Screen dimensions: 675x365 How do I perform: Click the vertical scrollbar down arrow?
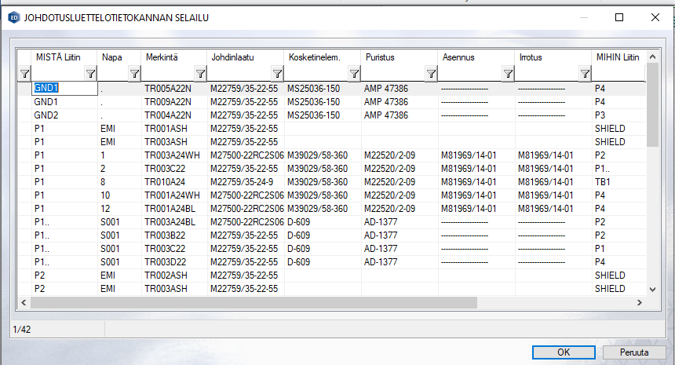click(x=651, y=290)
